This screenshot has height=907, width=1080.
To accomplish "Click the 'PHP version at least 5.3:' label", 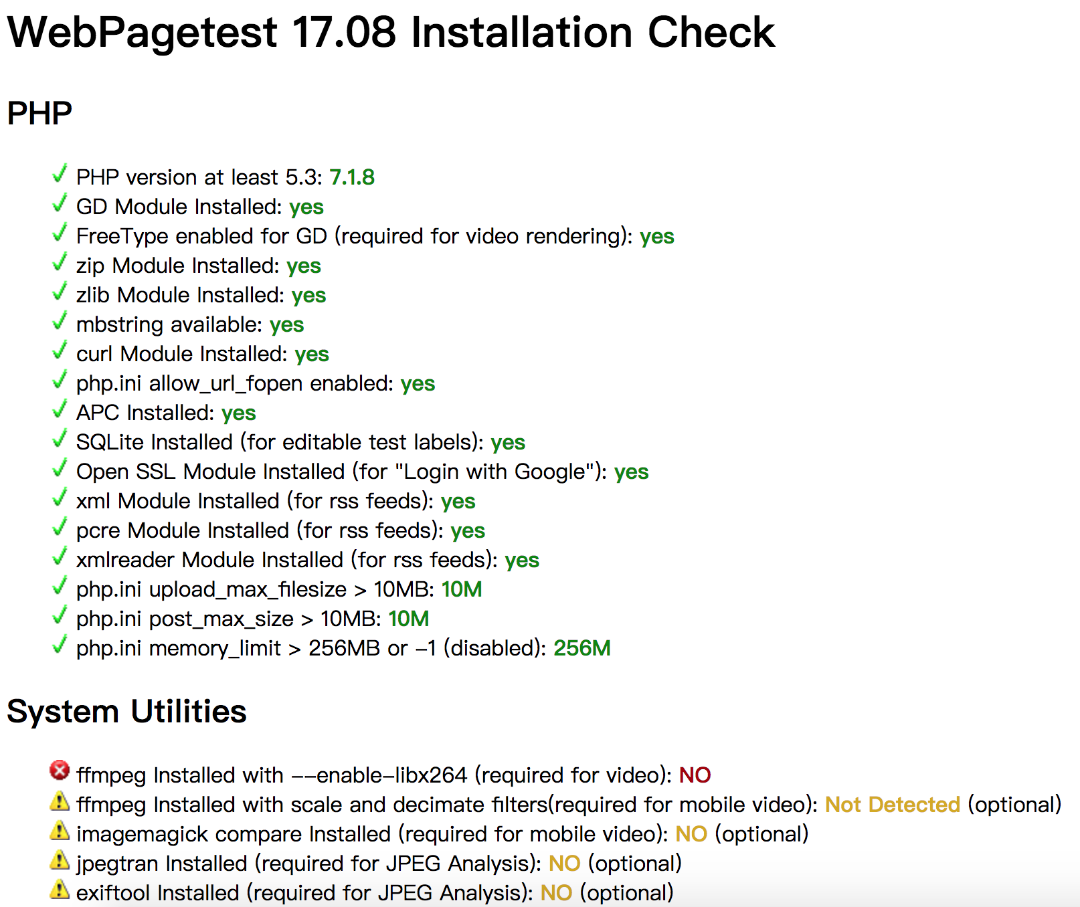I will click(199, 177).
